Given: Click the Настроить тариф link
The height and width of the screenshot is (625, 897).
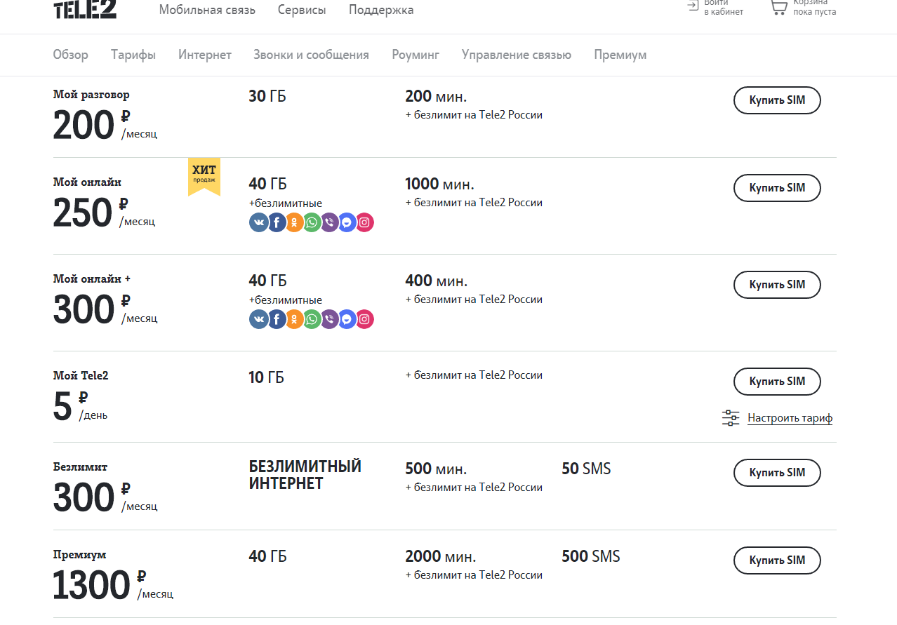Looking at the screenshot, I should point(790,418).
